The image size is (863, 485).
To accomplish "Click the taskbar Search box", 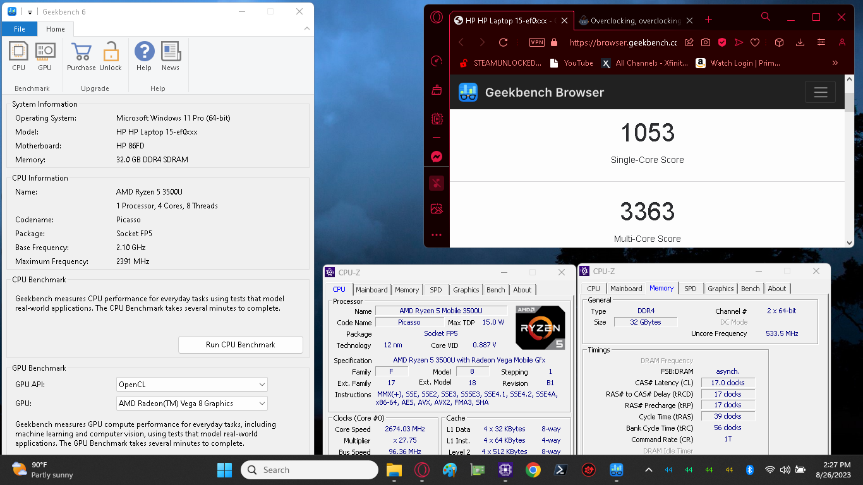I will pyautogui.click(x=310, y=470).
